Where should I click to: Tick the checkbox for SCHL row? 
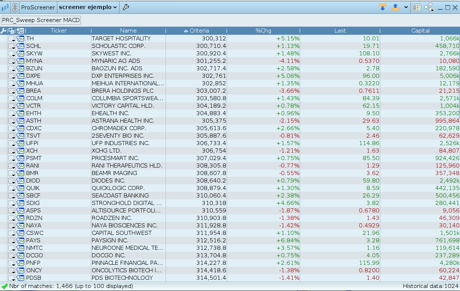[12, 46]
